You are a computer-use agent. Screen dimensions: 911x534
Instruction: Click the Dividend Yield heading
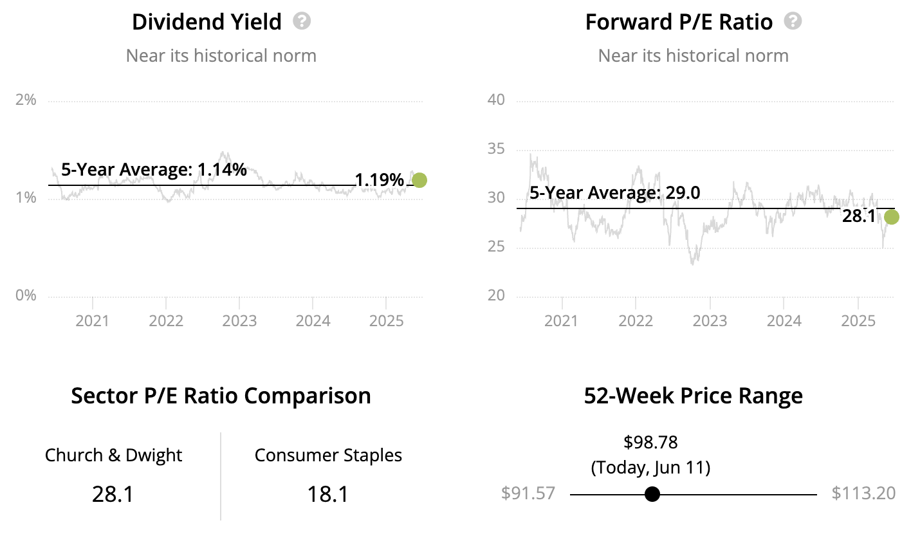(x=207, y=22)
